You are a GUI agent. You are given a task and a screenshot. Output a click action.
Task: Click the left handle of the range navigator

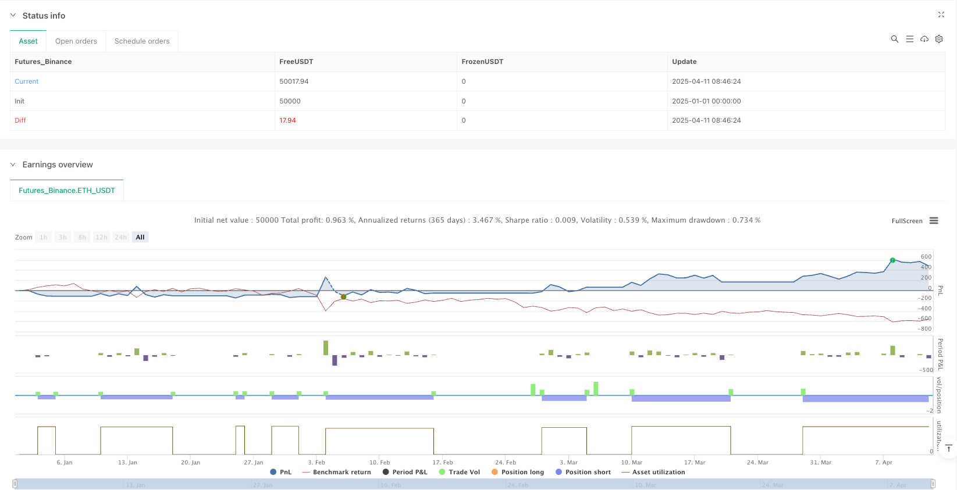15,484
